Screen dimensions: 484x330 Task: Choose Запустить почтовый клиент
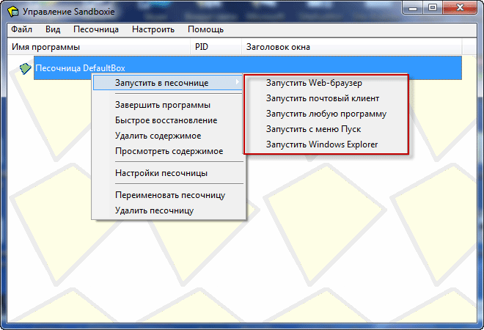coord(323,98)
